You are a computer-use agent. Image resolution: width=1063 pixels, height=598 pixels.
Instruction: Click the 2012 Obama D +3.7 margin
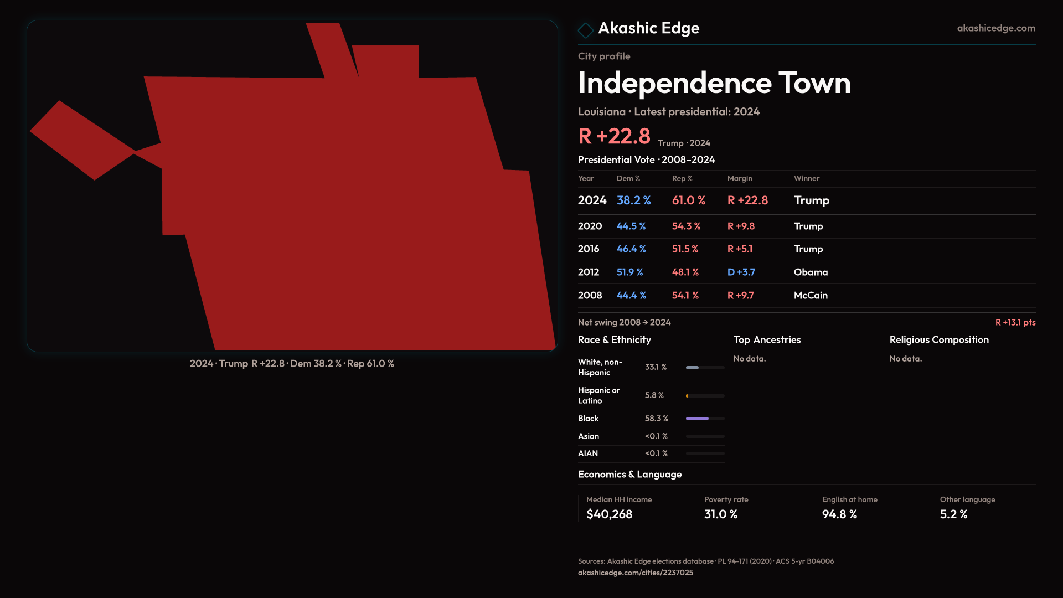[741, 272]
